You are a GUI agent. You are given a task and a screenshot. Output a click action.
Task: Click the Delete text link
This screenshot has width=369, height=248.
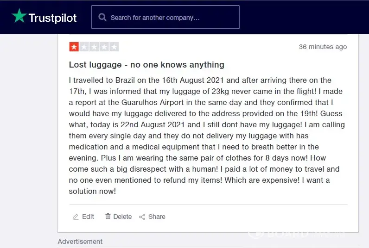coord(122,217)
